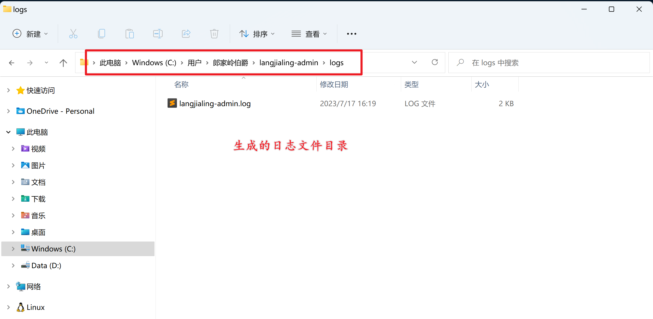Click the Music folder icon
The height and width of the screenshot is (319, 653).
[x=25, y=215]
